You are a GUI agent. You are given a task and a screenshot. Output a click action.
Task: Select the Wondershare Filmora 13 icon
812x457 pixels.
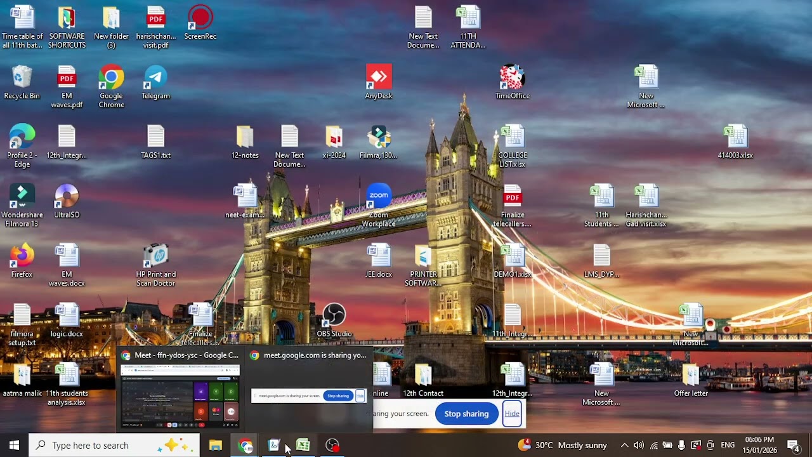point(22,206)
